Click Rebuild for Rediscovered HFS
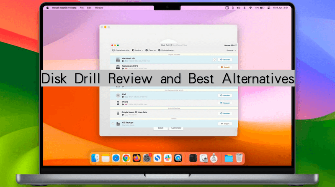335x187 pixels. pyautogui.click(x=225, y=67)
